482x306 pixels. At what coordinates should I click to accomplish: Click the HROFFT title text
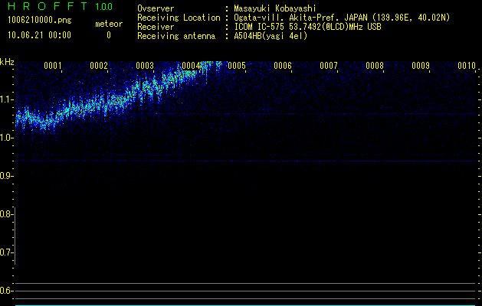tap(48, 6)
